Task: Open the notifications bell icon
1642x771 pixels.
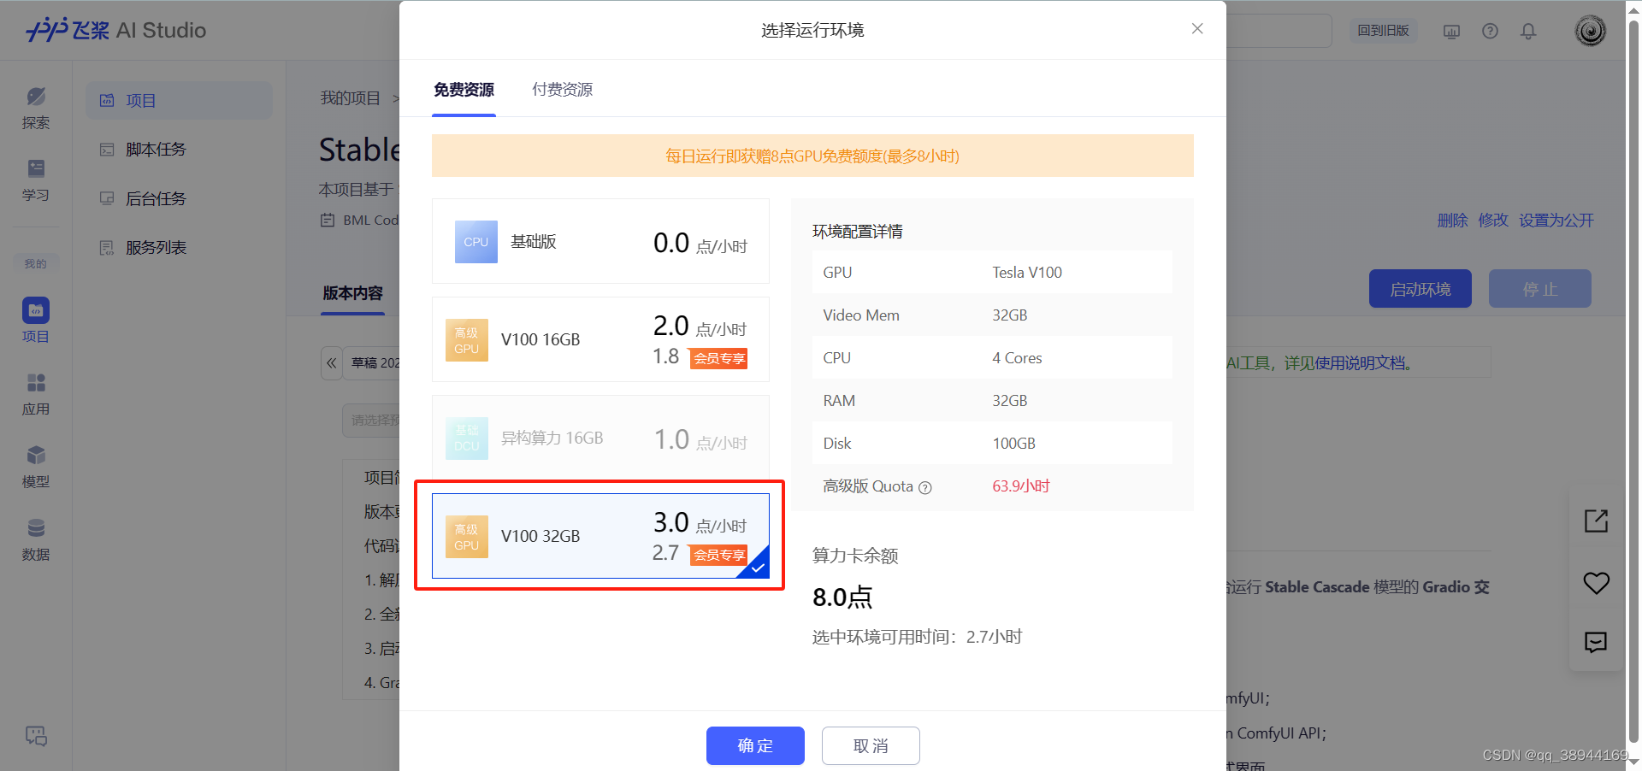Action: 1528,31
